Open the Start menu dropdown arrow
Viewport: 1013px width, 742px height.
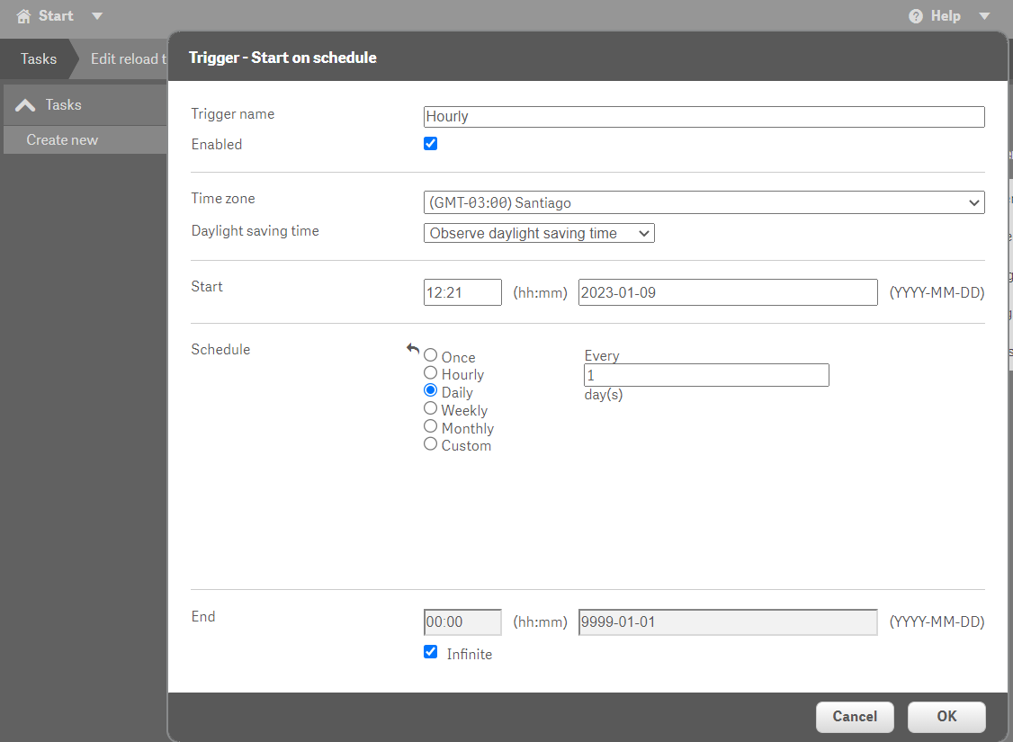point(96,15)
